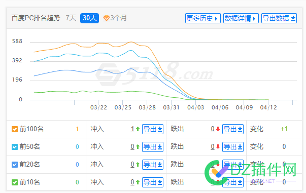Click the 196 y-axis label
The width and height of the screenshot is (306, 193).
[x=17, y=80]
